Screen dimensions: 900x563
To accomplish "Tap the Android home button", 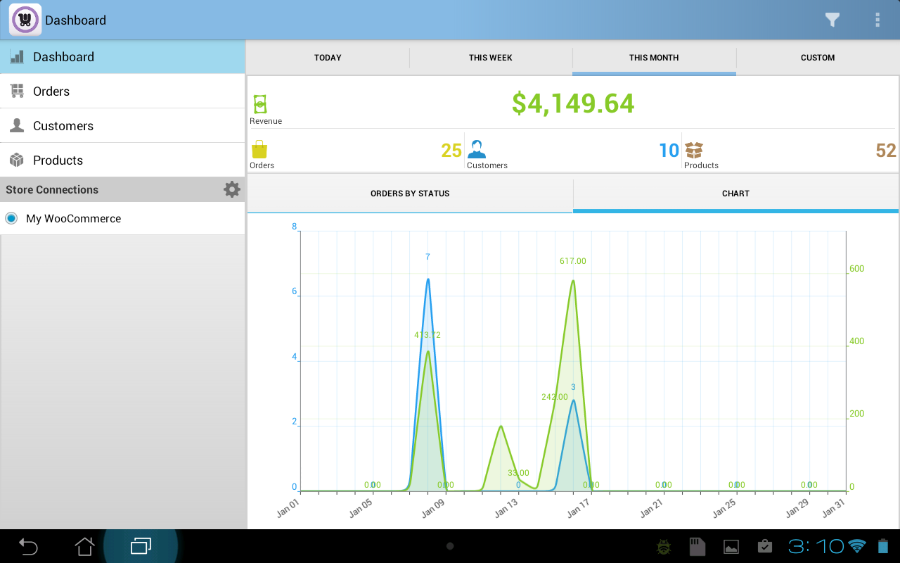I will tap(84, 546).
